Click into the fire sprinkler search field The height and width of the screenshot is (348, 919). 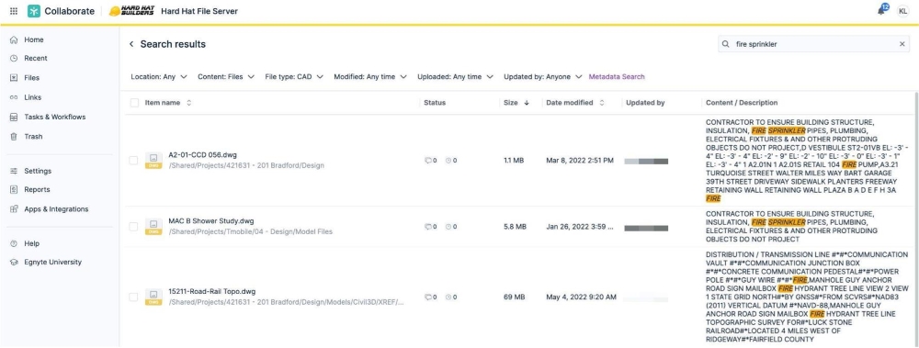click(x=814, y=44)
